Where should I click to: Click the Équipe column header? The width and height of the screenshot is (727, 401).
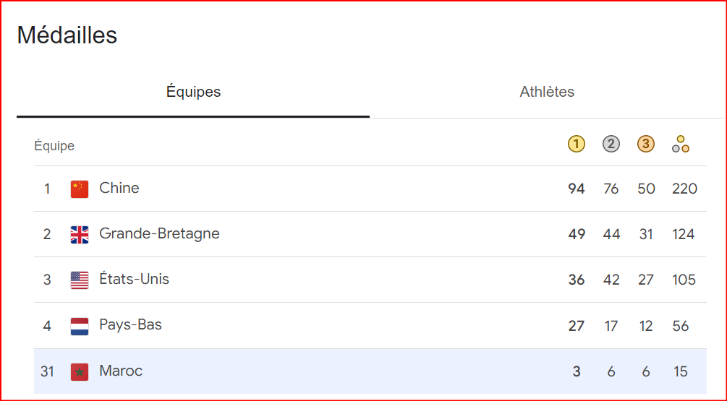[x=54, y=146]
